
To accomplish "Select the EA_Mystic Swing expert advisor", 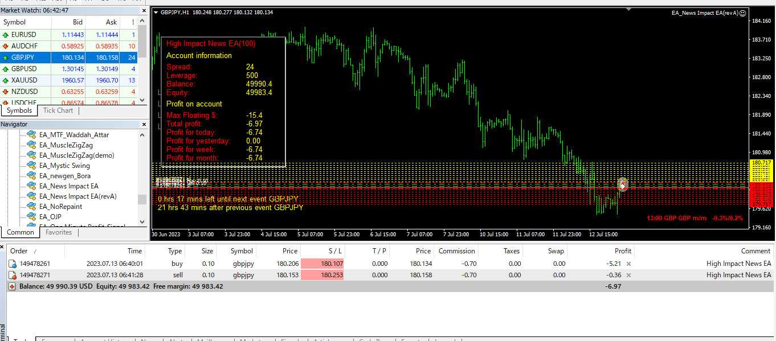I will (x=64, y=166).
